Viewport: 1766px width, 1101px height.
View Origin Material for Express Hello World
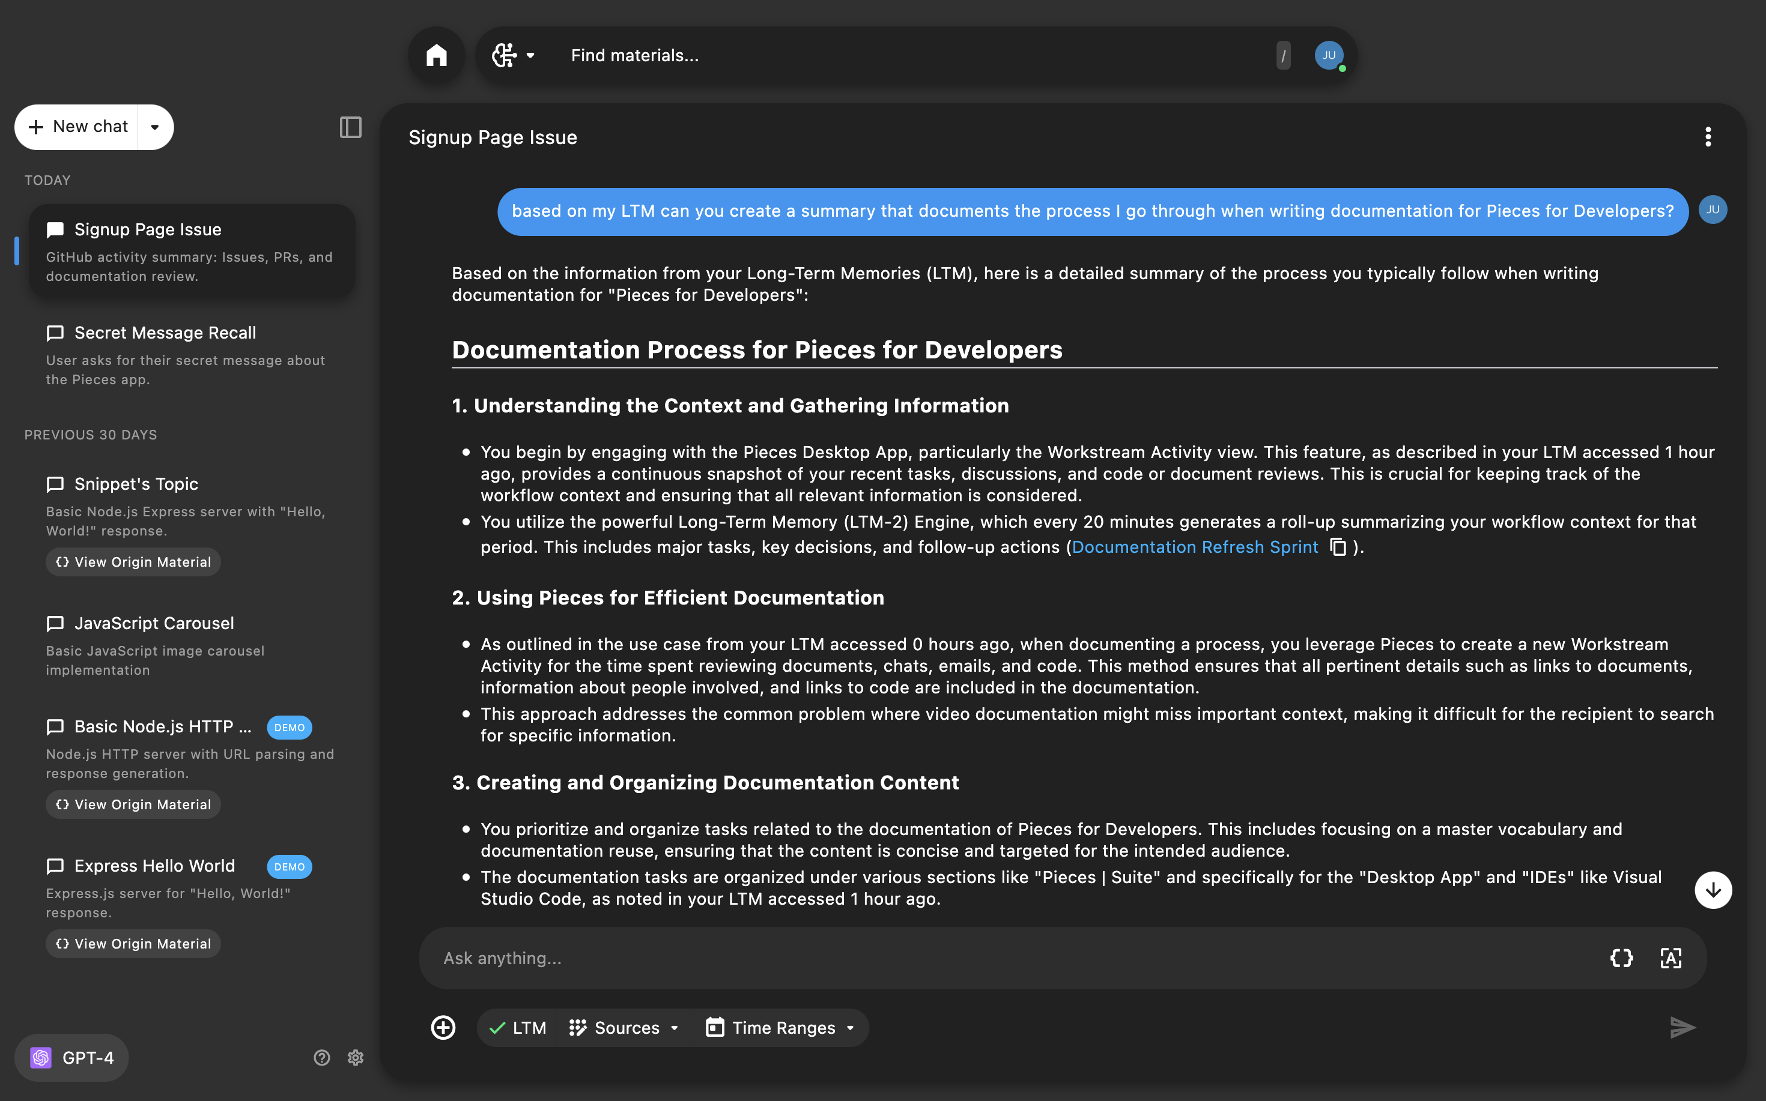(133, 944)
